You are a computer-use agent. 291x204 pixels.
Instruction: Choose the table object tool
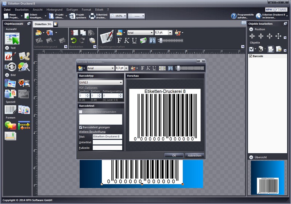pyautogui.click(x=11, y=136)
